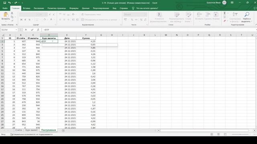
Task: Switch to the Формулы tab
Action: [x=74, y=8]
